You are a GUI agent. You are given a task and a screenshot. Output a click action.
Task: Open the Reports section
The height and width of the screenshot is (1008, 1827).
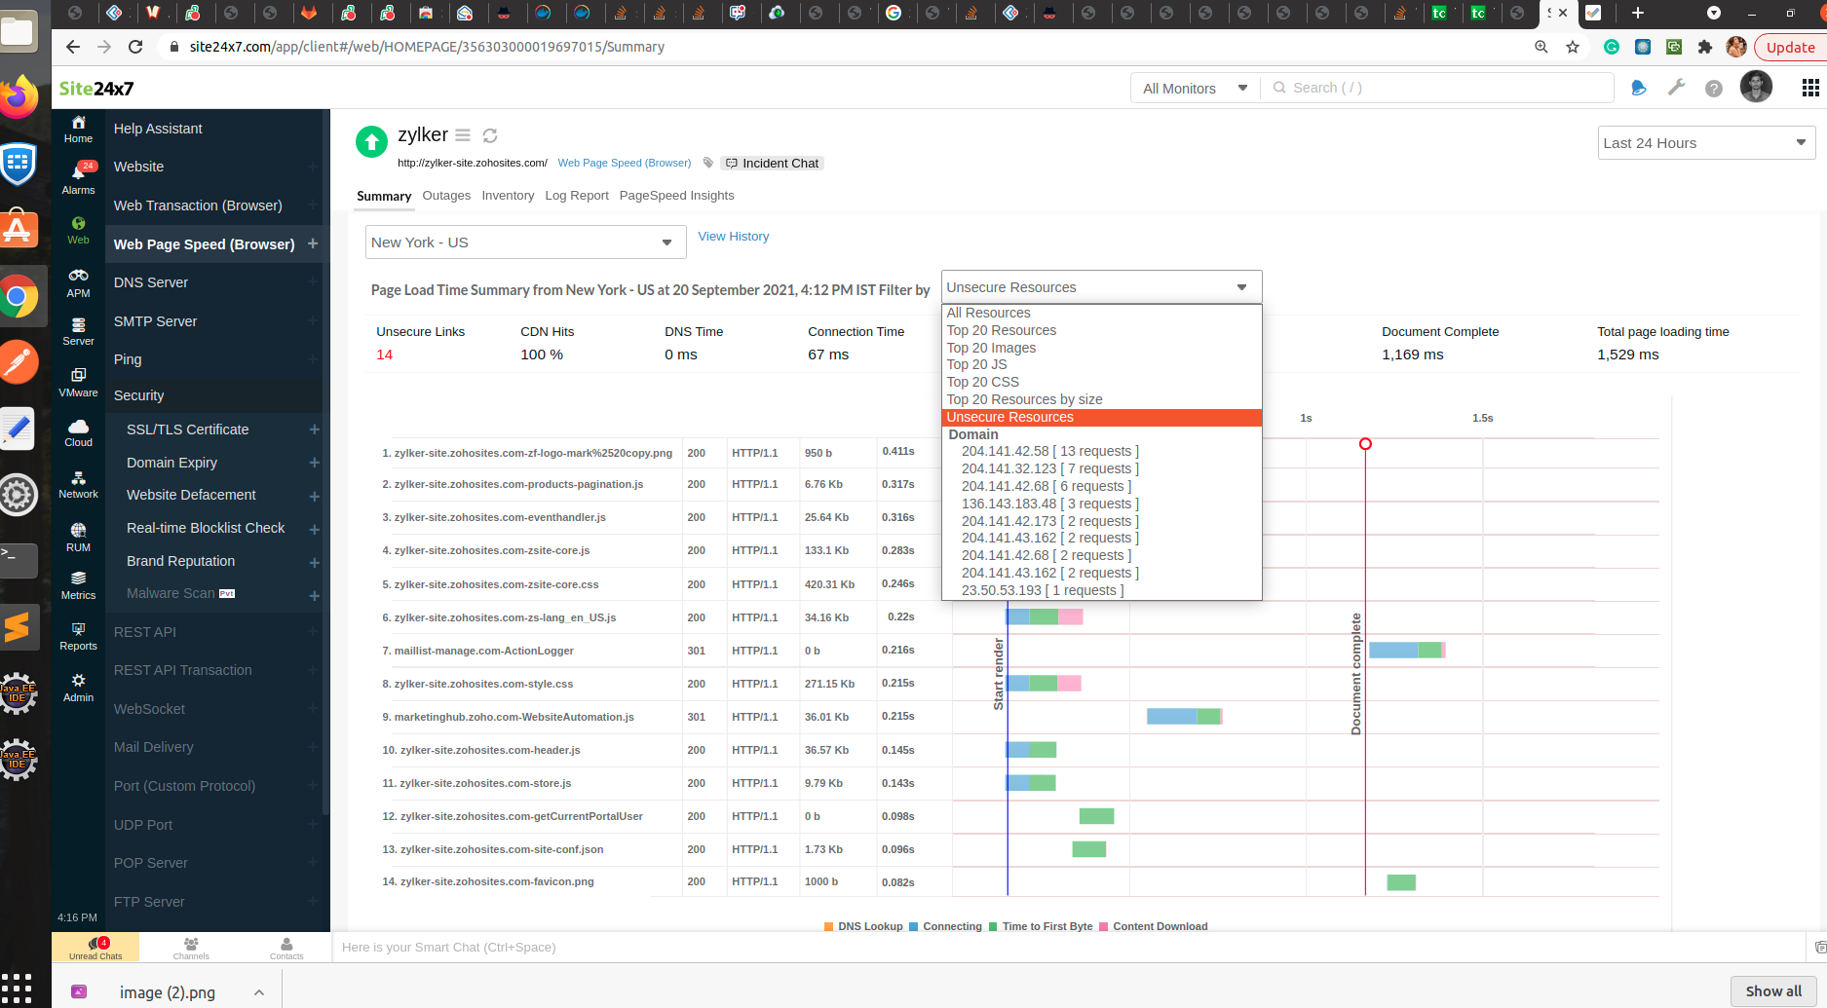pos(78,636)
